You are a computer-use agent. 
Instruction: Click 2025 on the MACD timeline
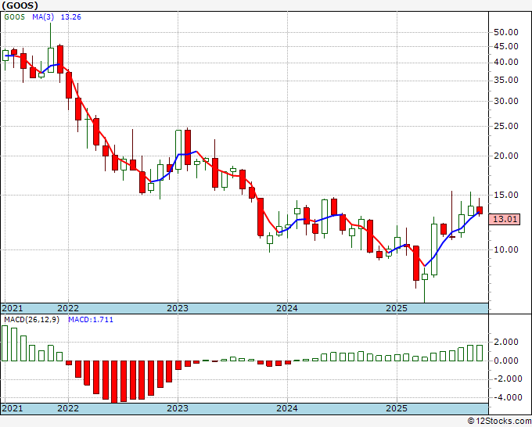pos(397,408)
